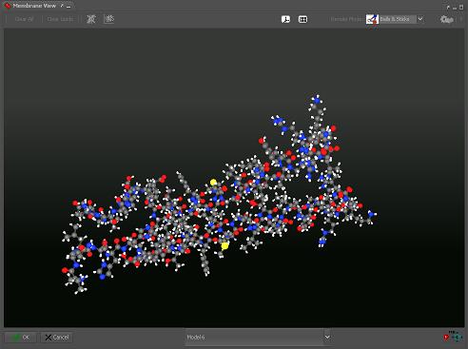Toggle the XYZ axes display icon

pyautogui.click(x=285, y=19)
